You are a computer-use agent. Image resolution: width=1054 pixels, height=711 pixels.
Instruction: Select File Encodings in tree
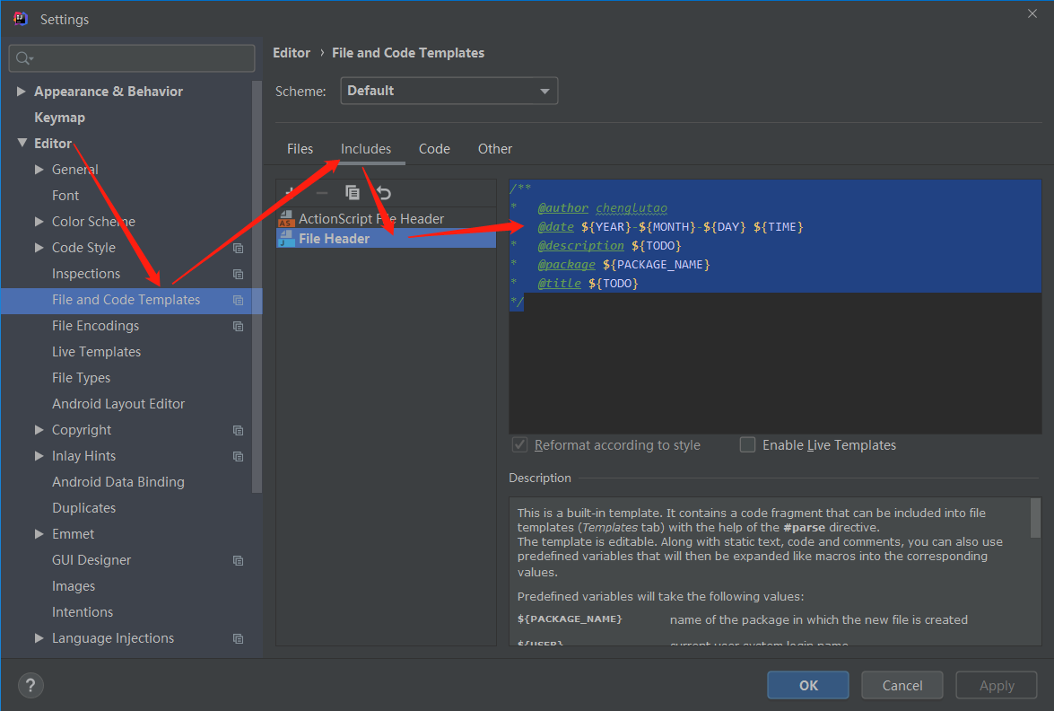pyautogui.click(x=95, y=326)
